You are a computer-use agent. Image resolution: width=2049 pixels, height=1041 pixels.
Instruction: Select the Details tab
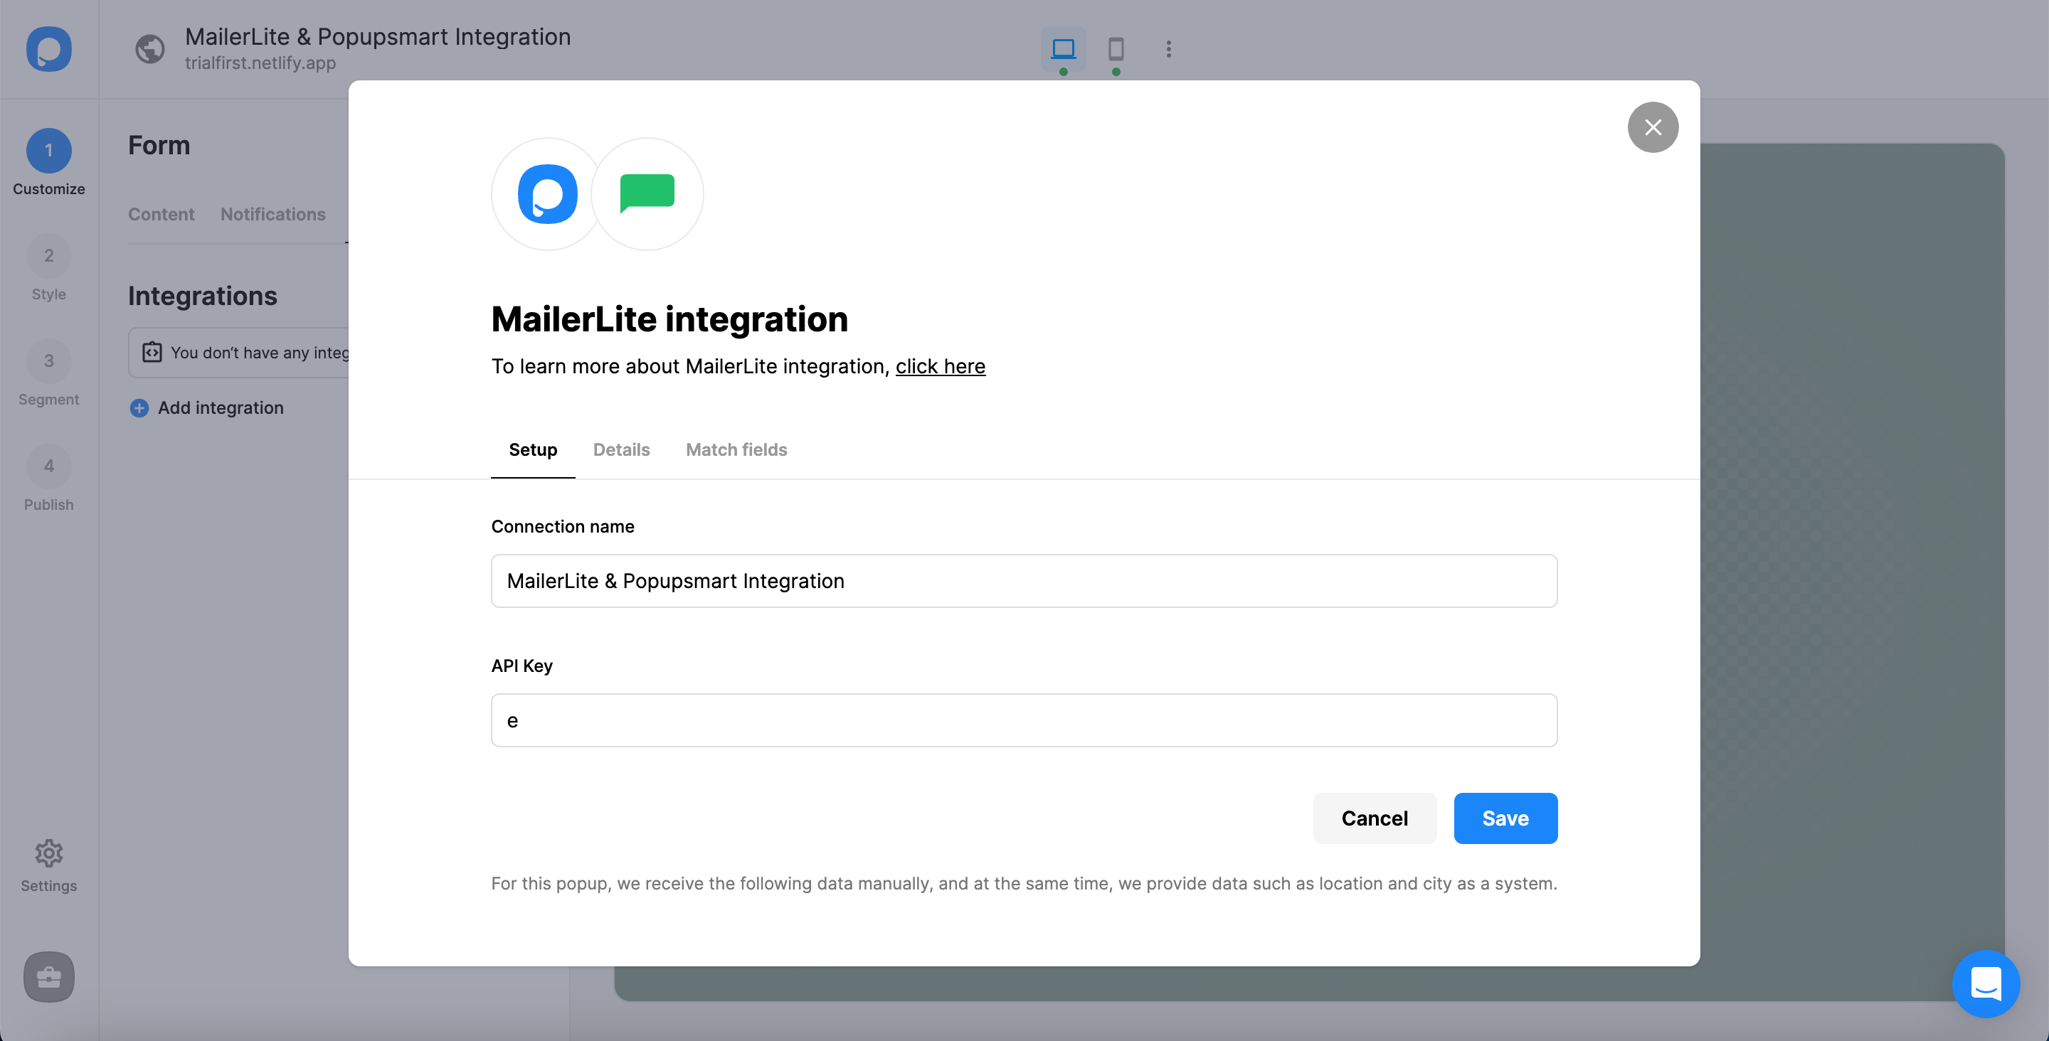click(621, 449)
